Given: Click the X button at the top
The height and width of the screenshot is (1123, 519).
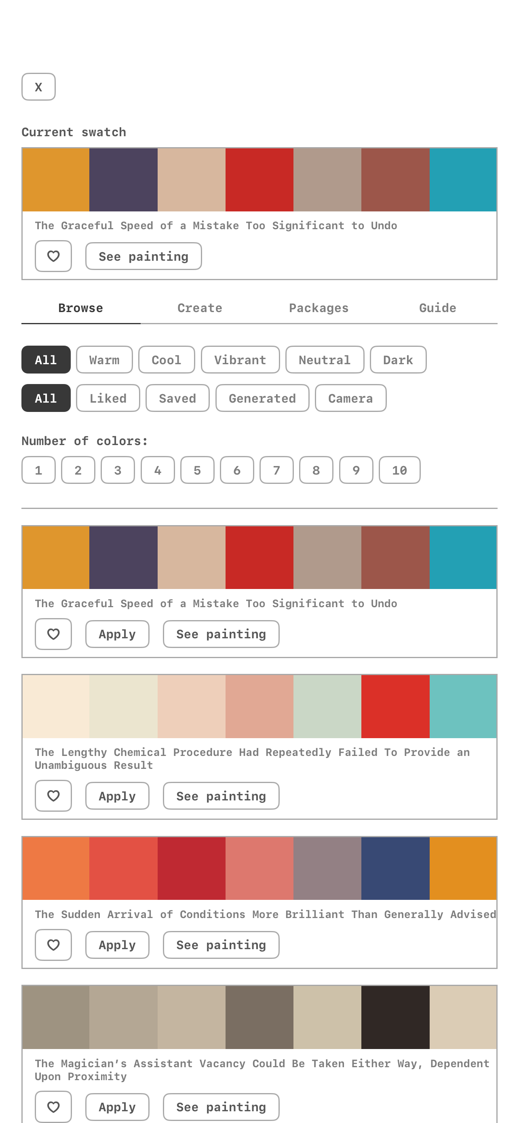Looking at the screenshot, I should (x=38, y=87).
